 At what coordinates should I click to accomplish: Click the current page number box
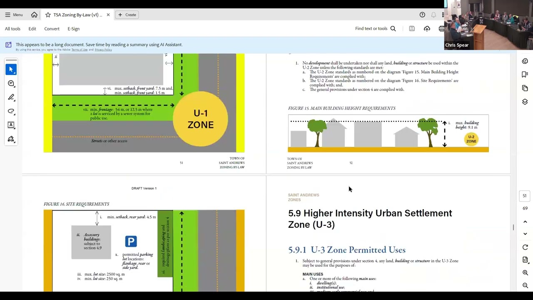[x=525, y=196]
